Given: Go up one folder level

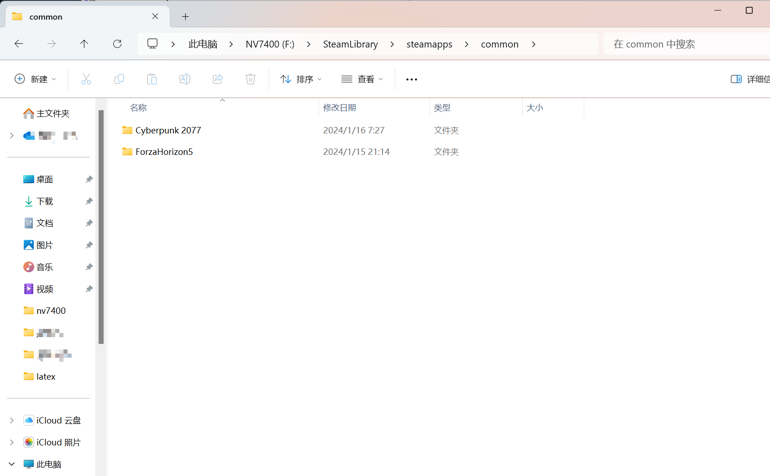Looking at the screenshot, I should pos(84,44).
